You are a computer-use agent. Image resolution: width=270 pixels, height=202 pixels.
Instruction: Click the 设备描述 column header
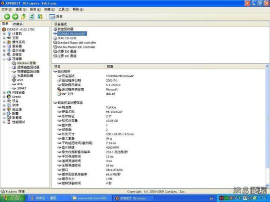[x=129, y=24]
